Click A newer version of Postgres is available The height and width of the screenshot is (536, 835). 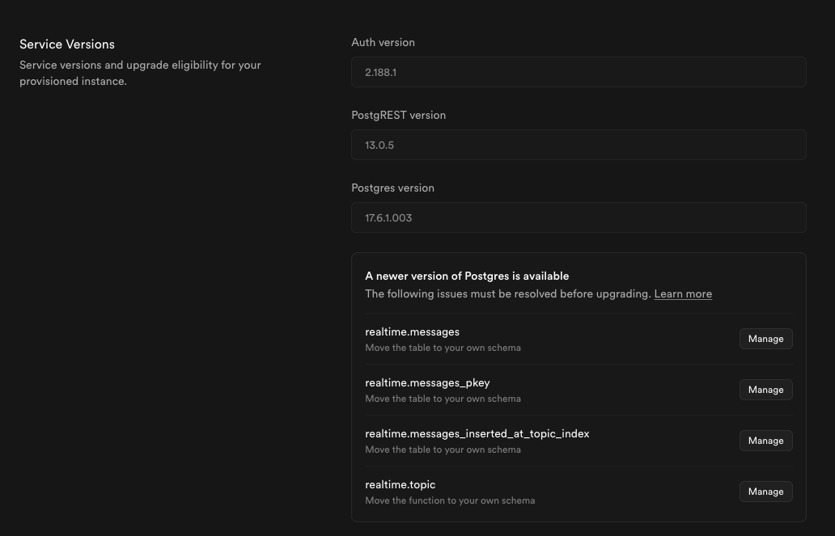pos(467,276)
